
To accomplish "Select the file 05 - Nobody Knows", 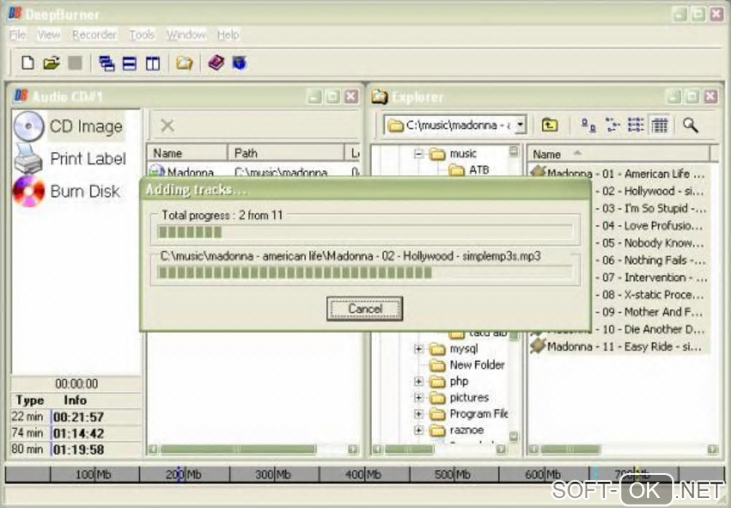I will tap(651, 243).
